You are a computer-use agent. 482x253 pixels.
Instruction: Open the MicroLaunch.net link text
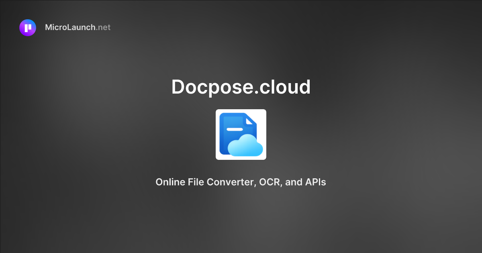[x=78, y=28]
